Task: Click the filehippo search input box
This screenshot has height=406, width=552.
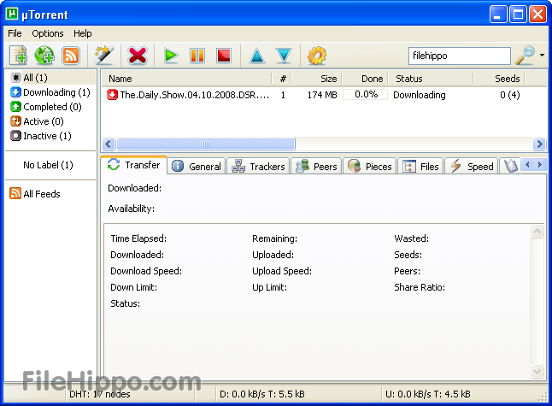Action: click(x=460, y=56)
